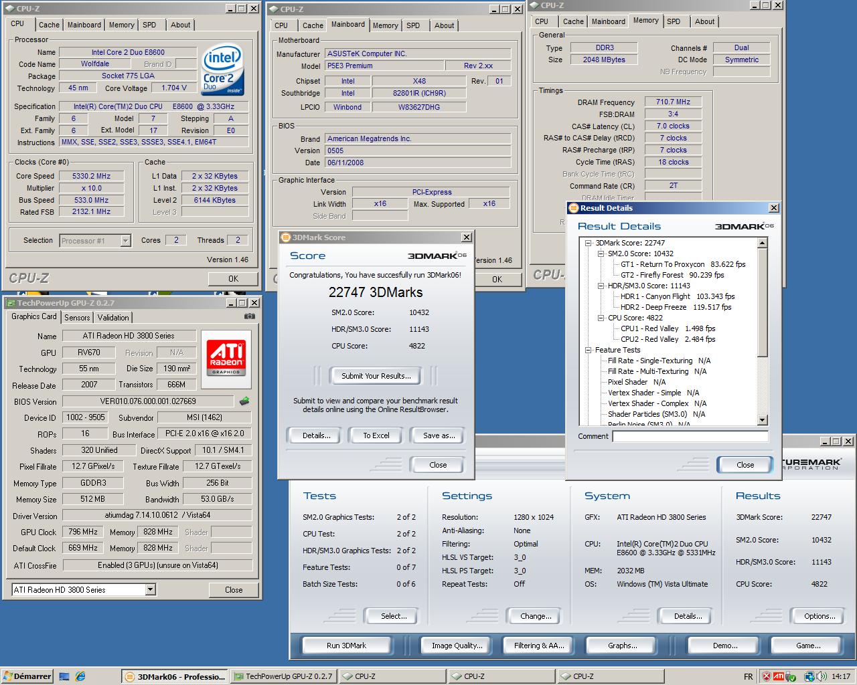
Task: Click the Result Details window title icon
Action: 574,208
